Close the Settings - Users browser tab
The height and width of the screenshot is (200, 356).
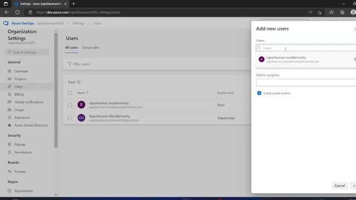click(65, 4)
